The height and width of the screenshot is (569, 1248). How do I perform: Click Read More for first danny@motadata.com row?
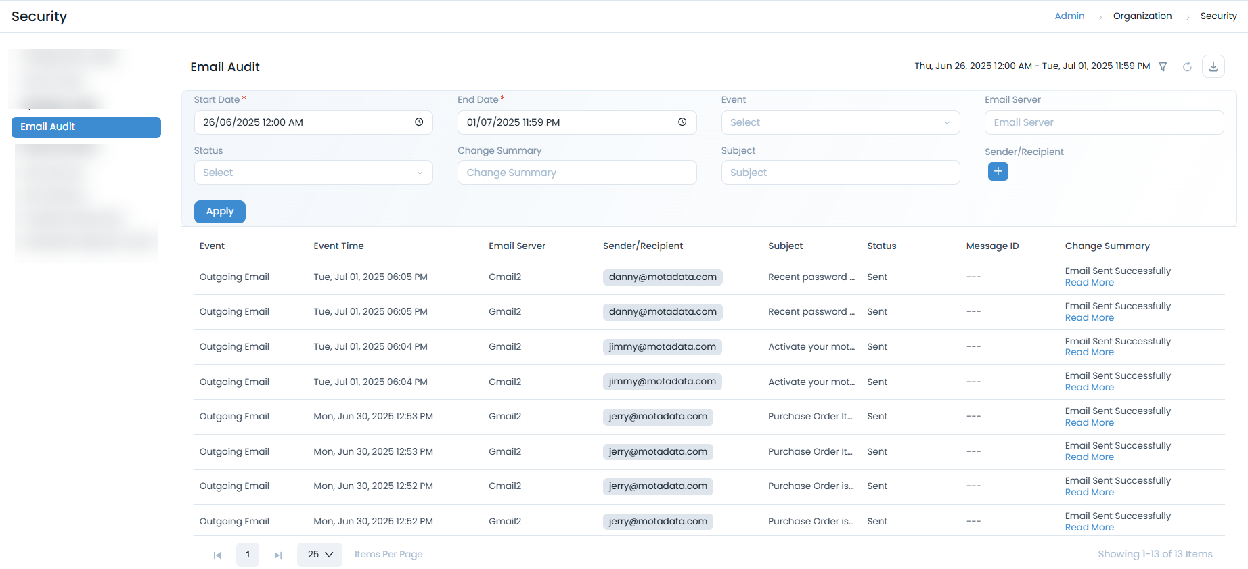coord(1089,283)
